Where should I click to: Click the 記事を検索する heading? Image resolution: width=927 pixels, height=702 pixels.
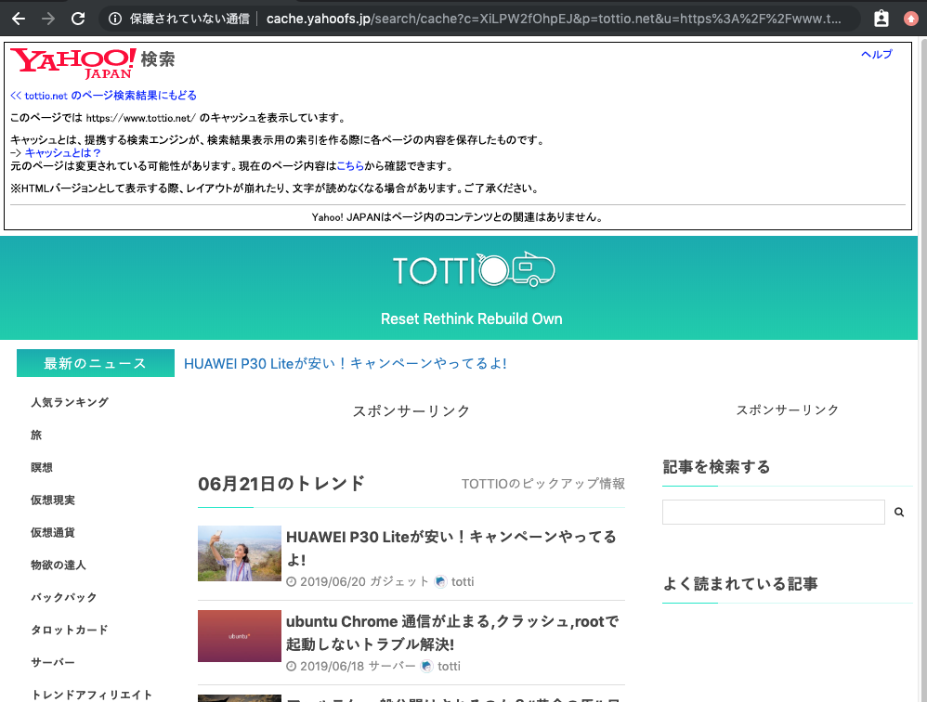tap(716, 467)
